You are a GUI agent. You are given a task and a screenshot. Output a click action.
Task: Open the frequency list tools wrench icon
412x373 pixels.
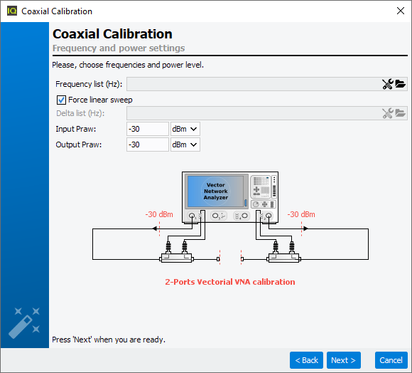click(388, 84)
